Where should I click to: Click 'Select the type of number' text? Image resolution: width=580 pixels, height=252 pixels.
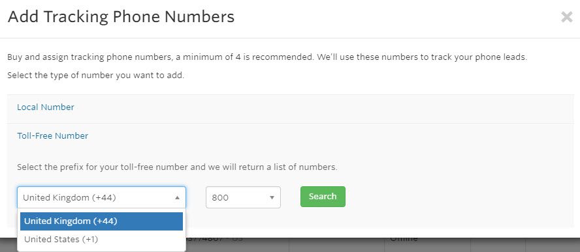[96, 76]
